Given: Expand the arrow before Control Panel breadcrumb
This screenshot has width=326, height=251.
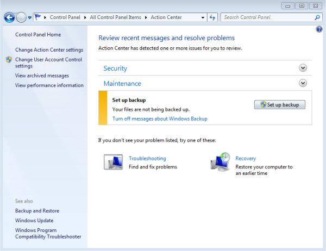Looking at the screenshot, I should 45,17.
